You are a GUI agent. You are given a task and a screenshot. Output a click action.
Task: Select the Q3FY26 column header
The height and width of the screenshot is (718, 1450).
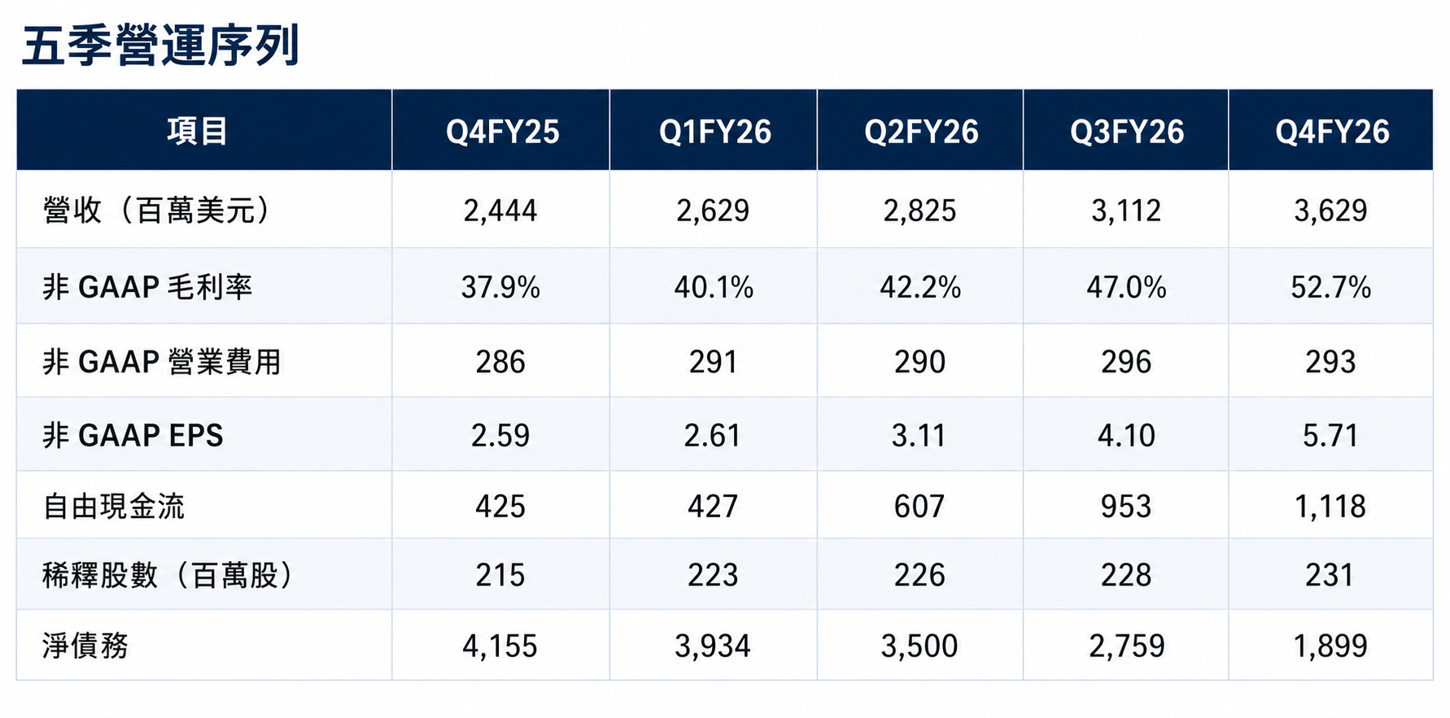point(1127,133)
